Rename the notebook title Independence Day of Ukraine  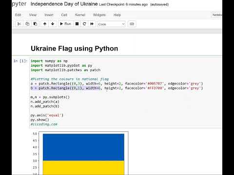click(64, 4)
